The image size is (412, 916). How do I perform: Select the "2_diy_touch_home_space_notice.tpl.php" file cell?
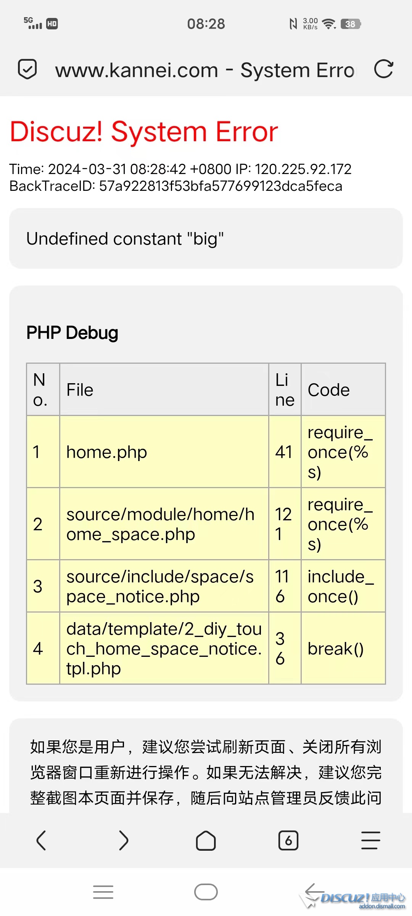[164, 648]
